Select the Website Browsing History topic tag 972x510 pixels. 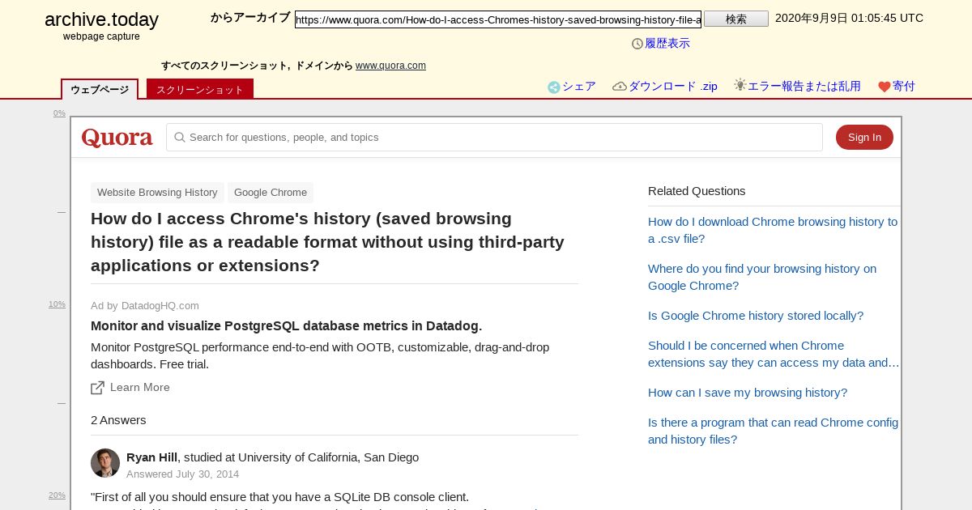[x=157, y=193]
